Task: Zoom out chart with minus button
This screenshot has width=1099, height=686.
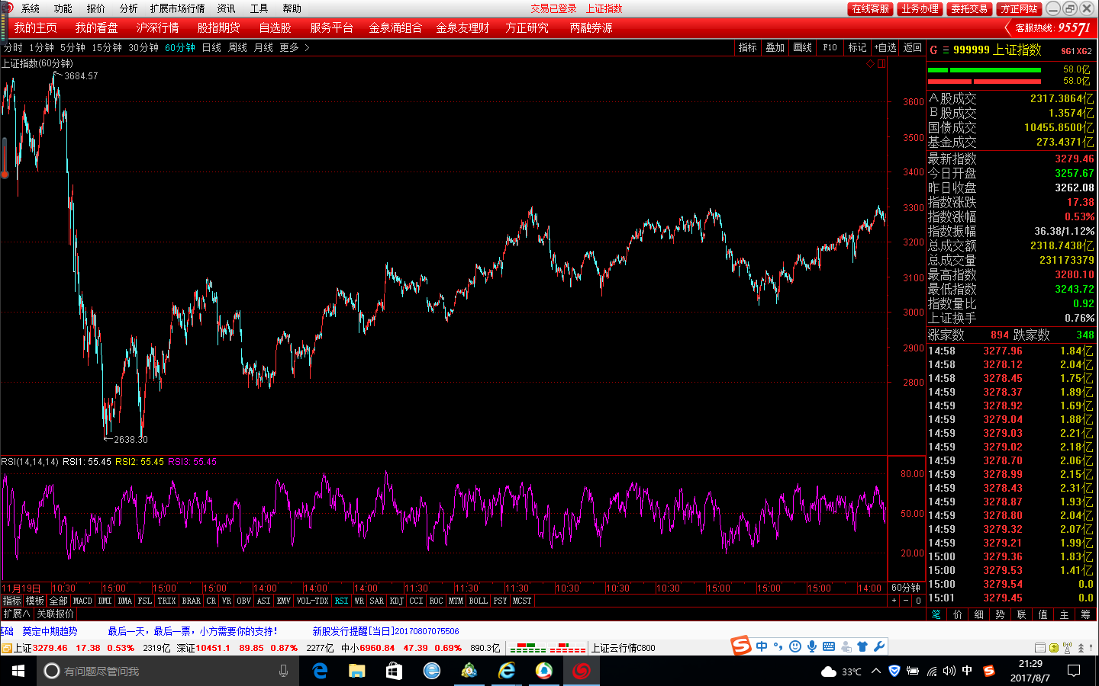Action: tap(906, 601)
